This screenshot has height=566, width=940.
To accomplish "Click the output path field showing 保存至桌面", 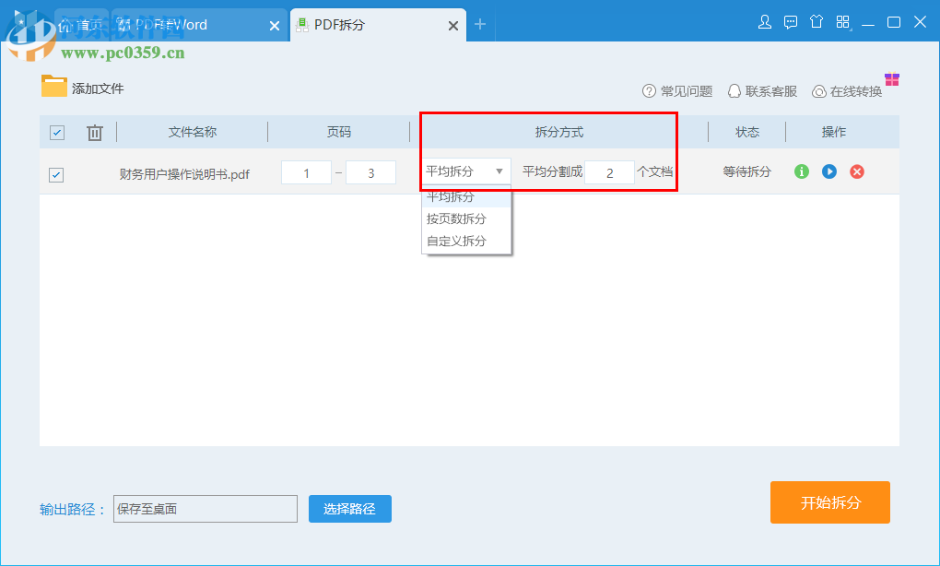I will tap(205, 508).
